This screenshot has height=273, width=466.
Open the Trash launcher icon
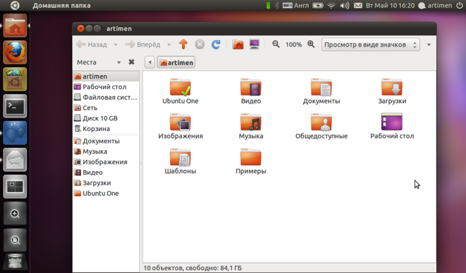15,263
